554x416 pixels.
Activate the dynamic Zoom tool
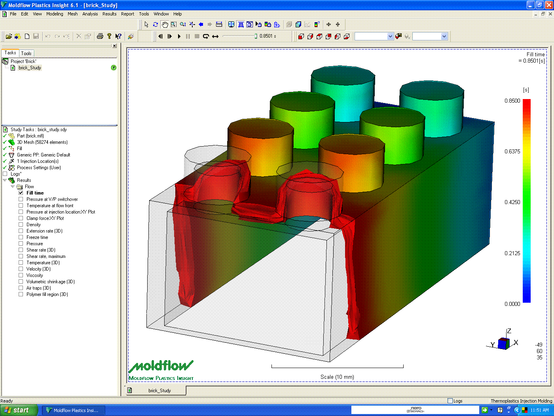tap(183, 25)
